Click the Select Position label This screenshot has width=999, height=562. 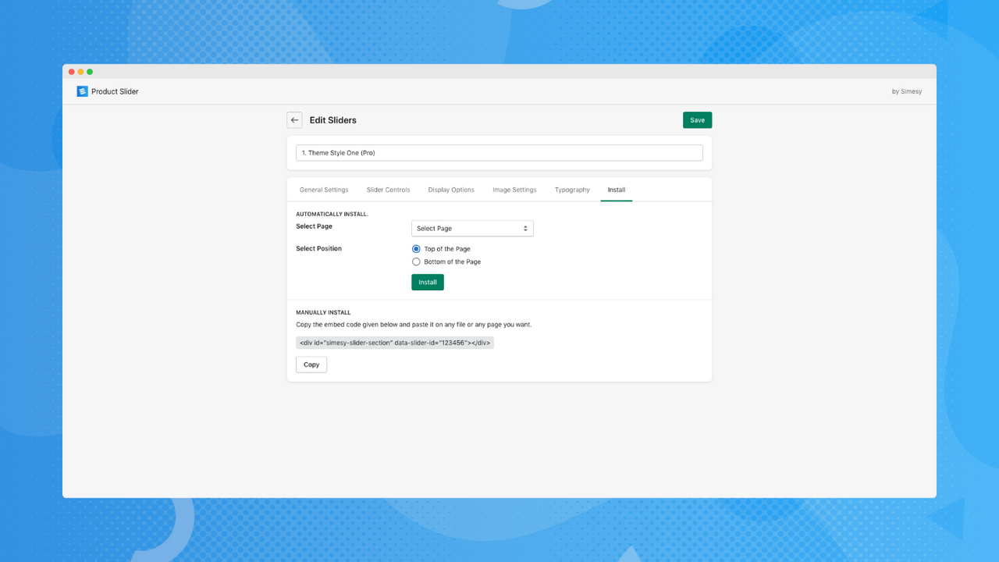(318, 248)
